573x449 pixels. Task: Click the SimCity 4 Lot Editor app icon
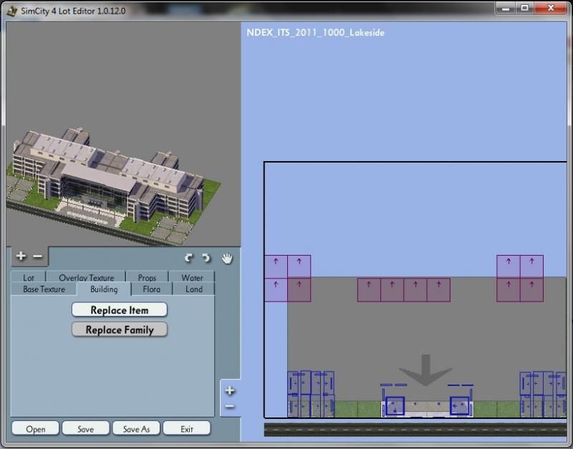point(12,11)
